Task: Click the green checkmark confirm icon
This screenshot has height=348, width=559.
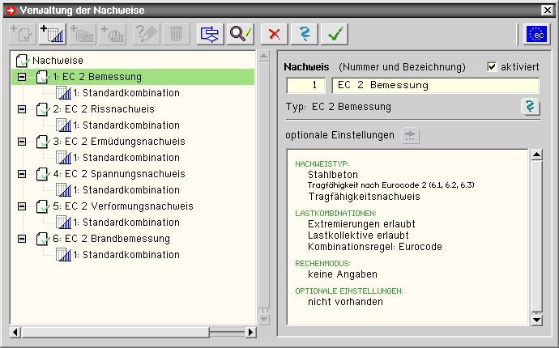Action: (x=333, y=33)
